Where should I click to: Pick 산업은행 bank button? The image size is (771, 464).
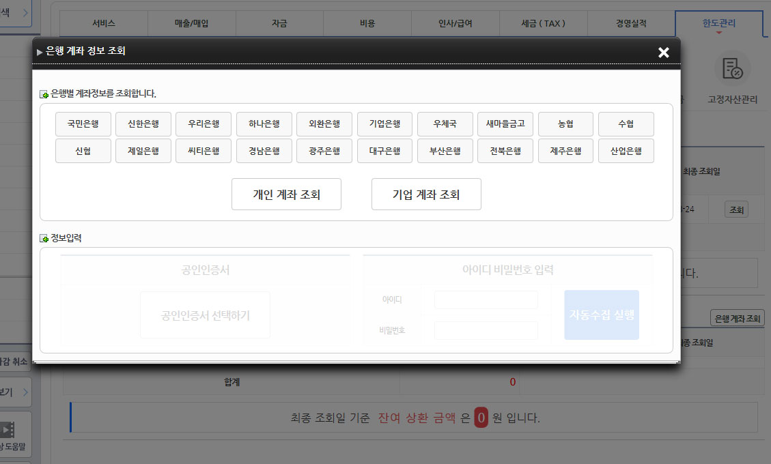626,151
